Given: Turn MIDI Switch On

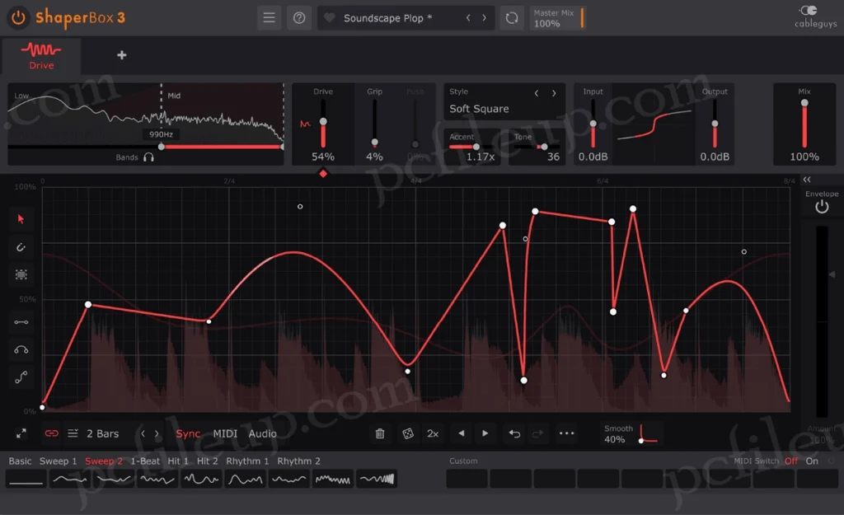Looking at the screenshot, I should pos(812,461).
